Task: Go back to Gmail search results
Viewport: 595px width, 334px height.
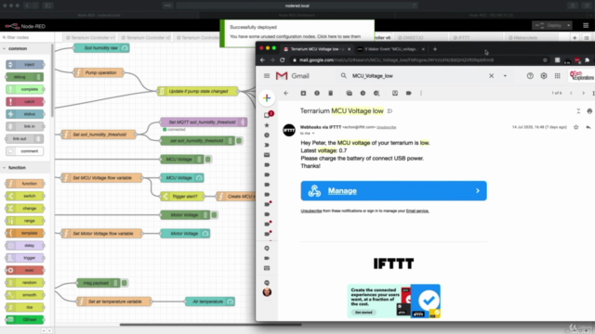Action: pos(286,93)
